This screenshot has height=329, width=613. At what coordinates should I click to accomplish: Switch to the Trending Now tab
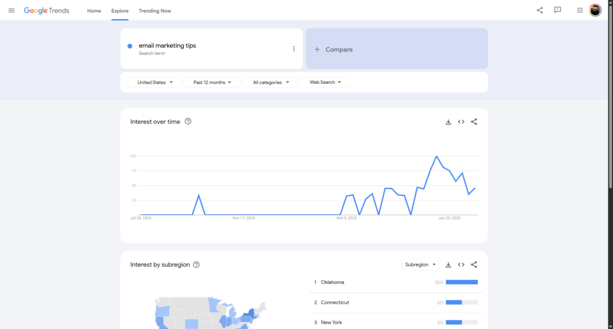tap(154, 11)
